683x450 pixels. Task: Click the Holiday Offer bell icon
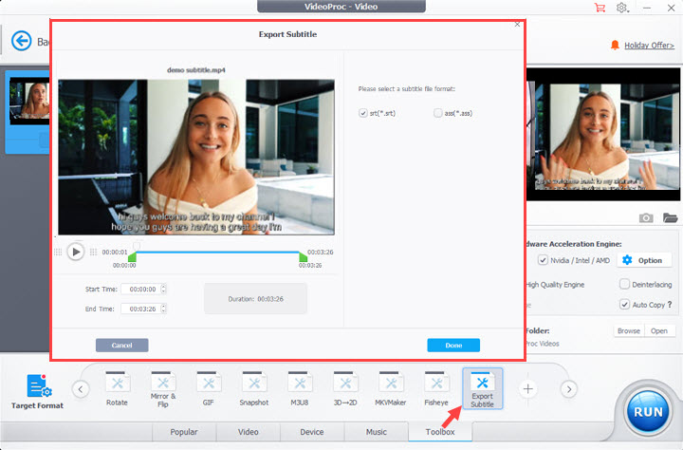615,45
